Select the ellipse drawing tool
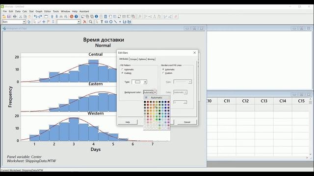This screenshot has width=314, height=176. tap(111, 22)
